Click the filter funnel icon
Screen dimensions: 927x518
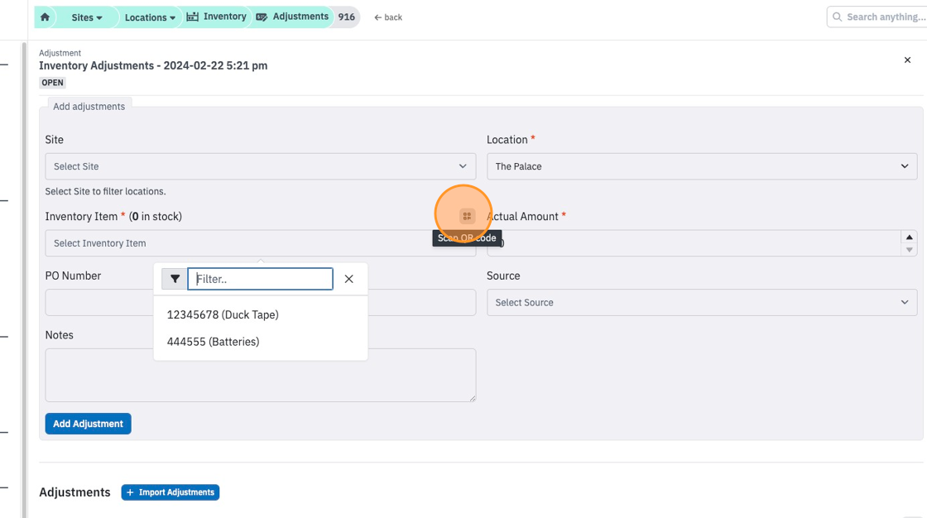point(175,279)
